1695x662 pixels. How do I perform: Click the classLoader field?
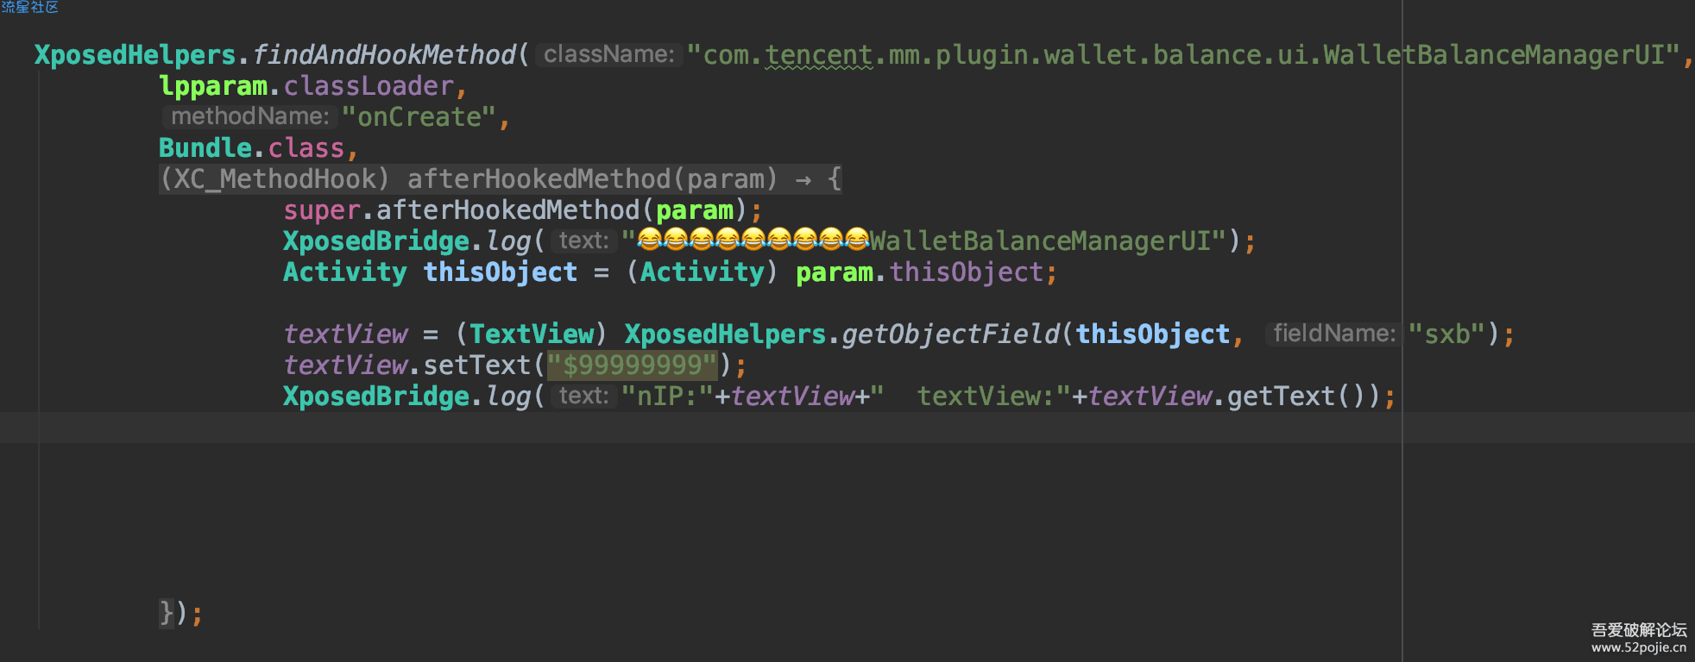coord(369,86)
